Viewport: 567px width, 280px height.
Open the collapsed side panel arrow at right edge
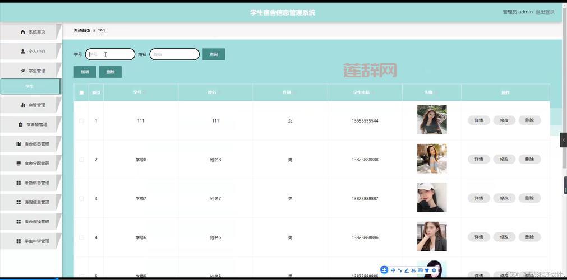tap(563, 140)
